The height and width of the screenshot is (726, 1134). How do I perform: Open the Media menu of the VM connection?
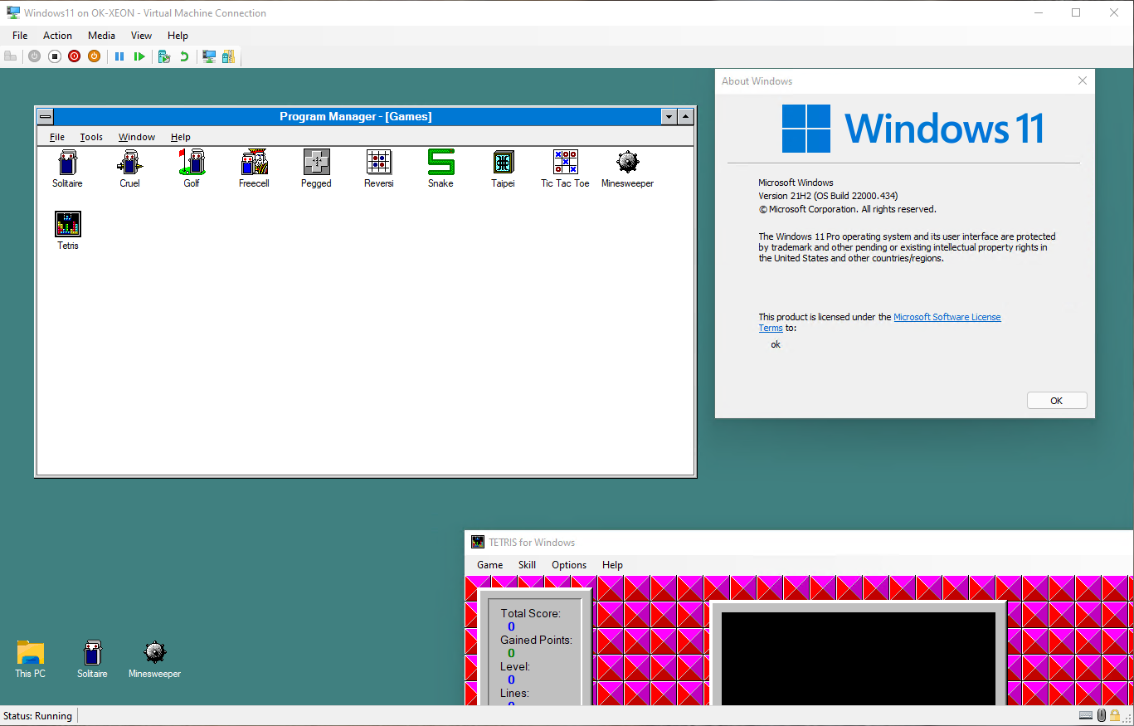(101, 35)
